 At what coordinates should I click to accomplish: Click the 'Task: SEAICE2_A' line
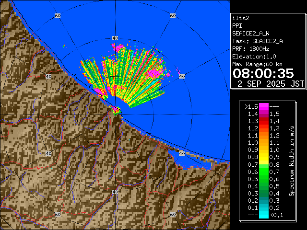pos(257,41)
